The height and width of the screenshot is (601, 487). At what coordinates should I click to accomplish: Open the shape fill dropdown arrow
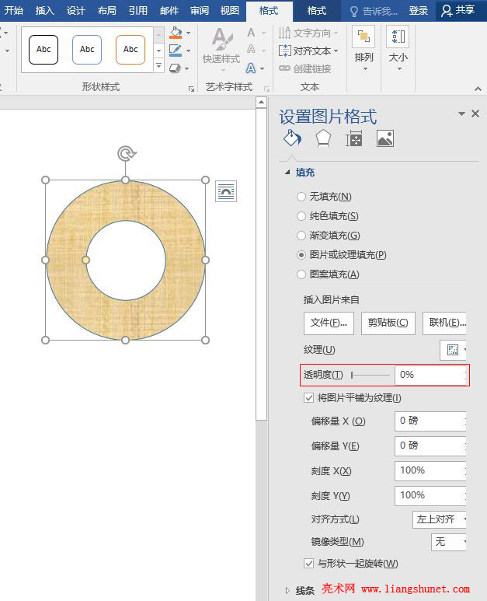point(189,33)
